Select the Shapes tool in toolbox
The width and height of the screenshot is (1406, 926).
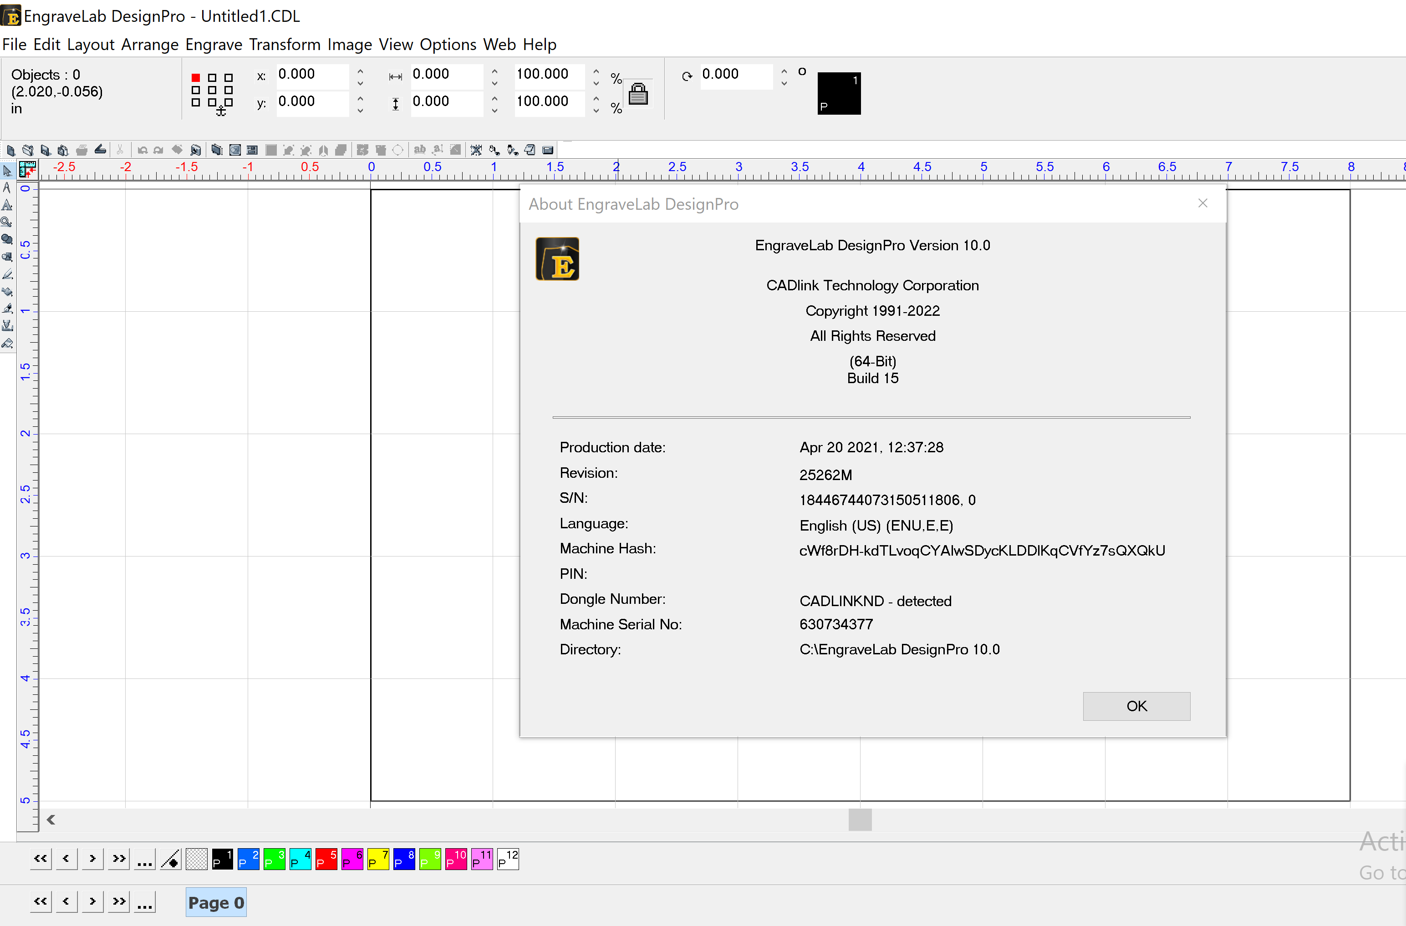coord(7,257)
